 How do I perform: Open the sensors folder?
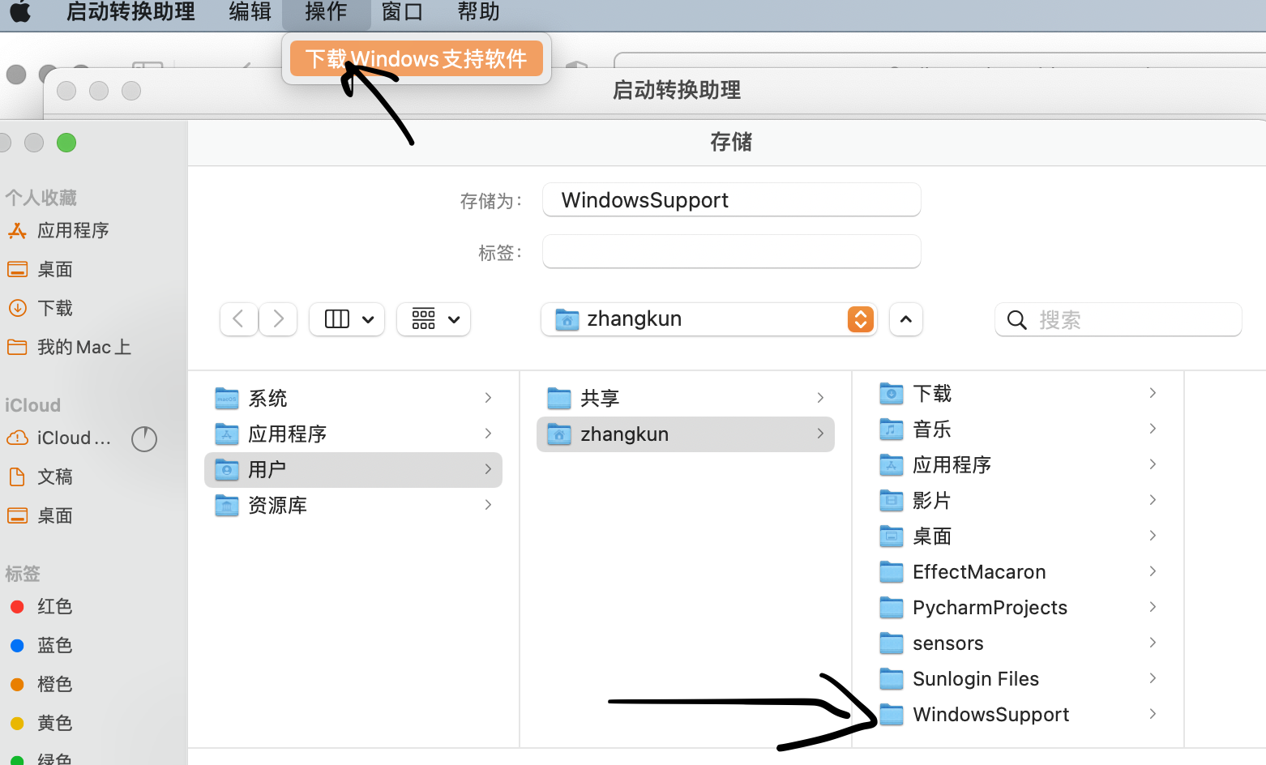[x=1018, y=643]
